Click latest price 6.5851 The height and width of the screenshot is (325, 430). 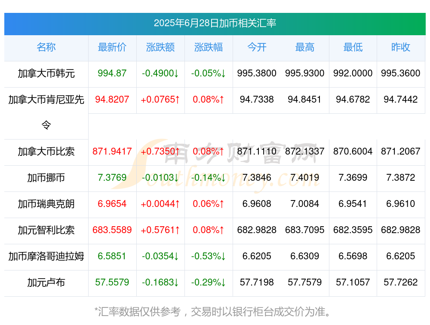pos(112,256)
